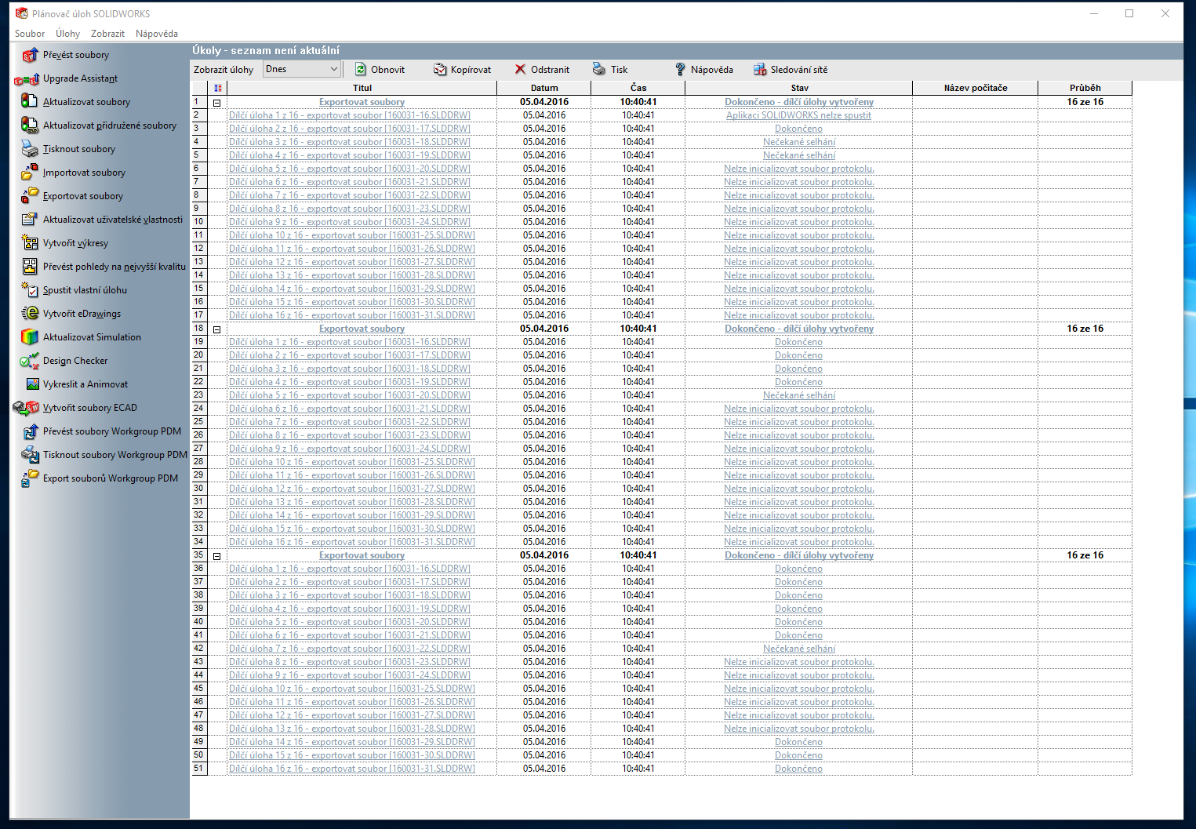Open the Upgrade Assistant task
1196x829 pixels.
(x=80, y=78)
